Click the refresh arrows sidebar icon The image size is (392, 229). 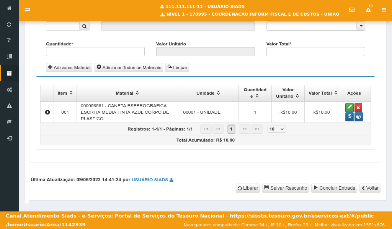click(9, 24)
